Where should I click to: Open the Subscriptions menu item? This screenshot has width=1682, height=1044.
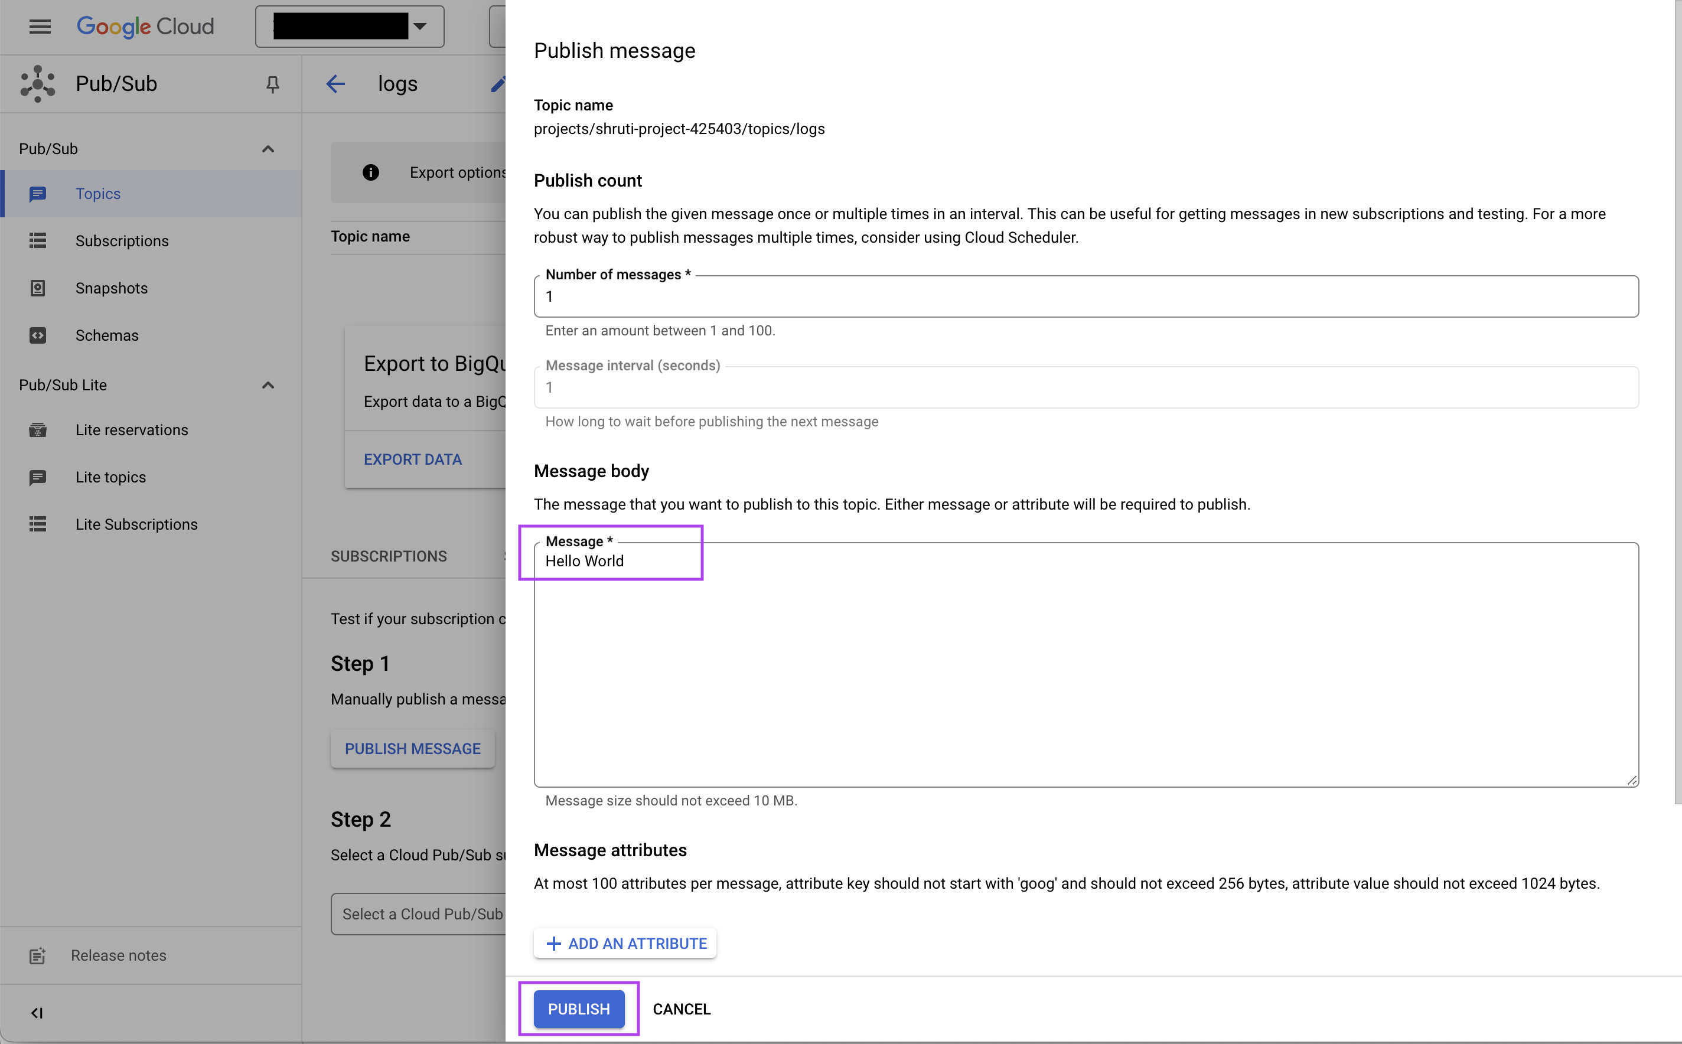pos(122,241)
